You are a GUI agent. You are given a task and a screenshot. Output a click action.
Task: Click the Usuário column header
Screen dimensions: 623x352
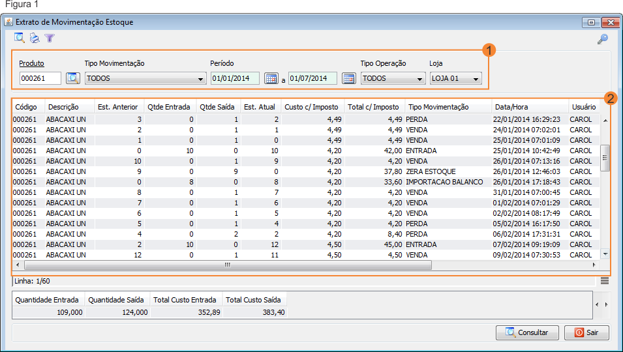[584, 107]
